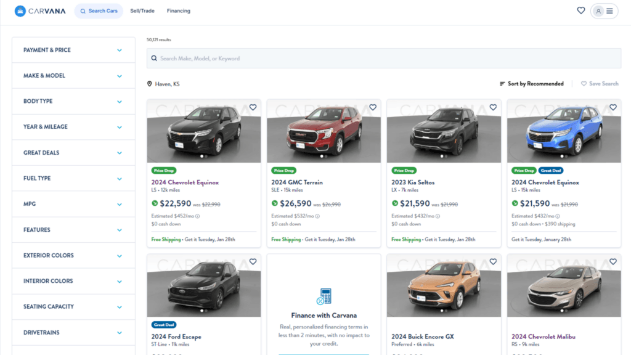
Task: Open the Search Cars tab
Action: [x=99, y=11]
